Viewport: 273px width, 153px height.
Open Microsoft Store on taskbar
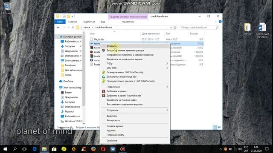pyautogui.click(x=54, y=149)
